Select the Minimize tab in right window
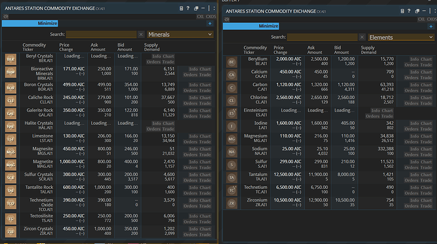This screenshot has height=244, width=437. [251, 26]
